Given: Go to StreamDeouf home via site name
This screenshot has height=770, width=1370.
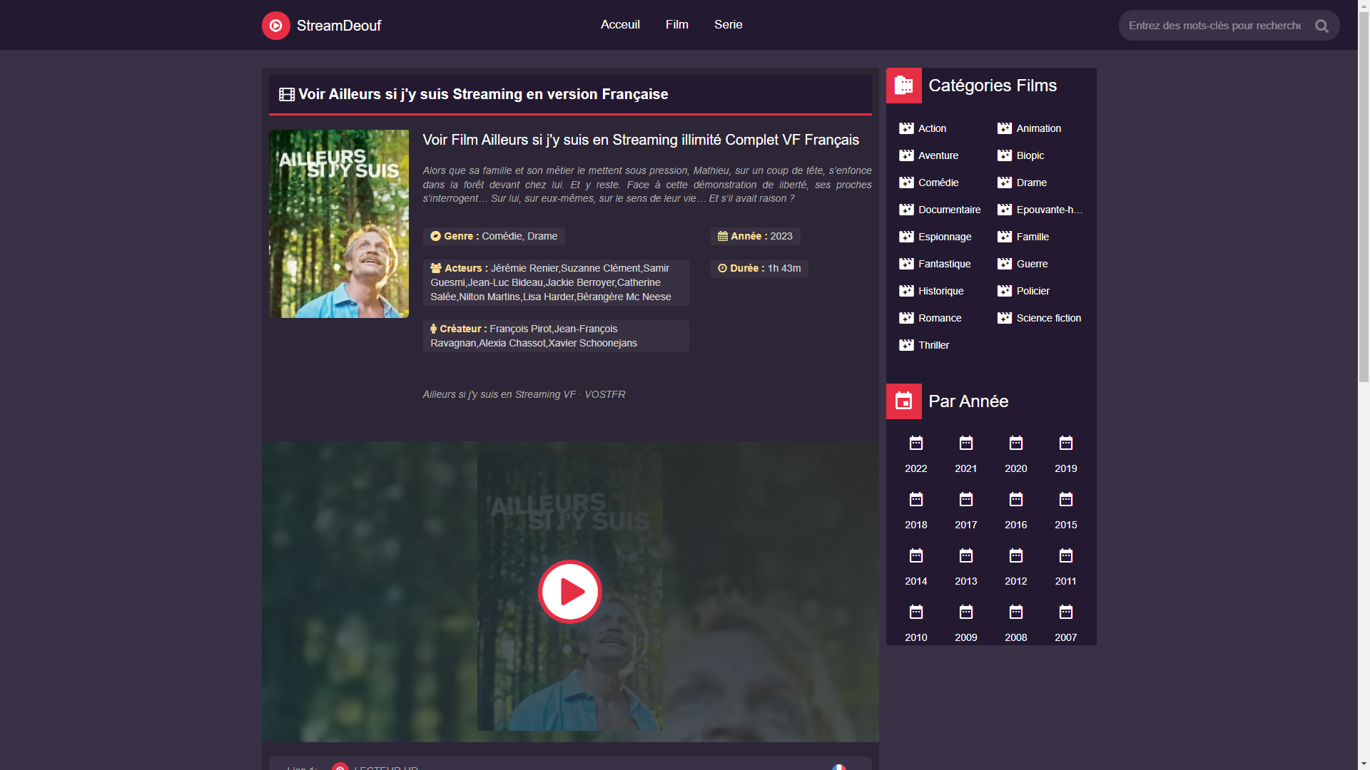Looking at the screenshot, I should pyautogui.click(x=339, y=26).
